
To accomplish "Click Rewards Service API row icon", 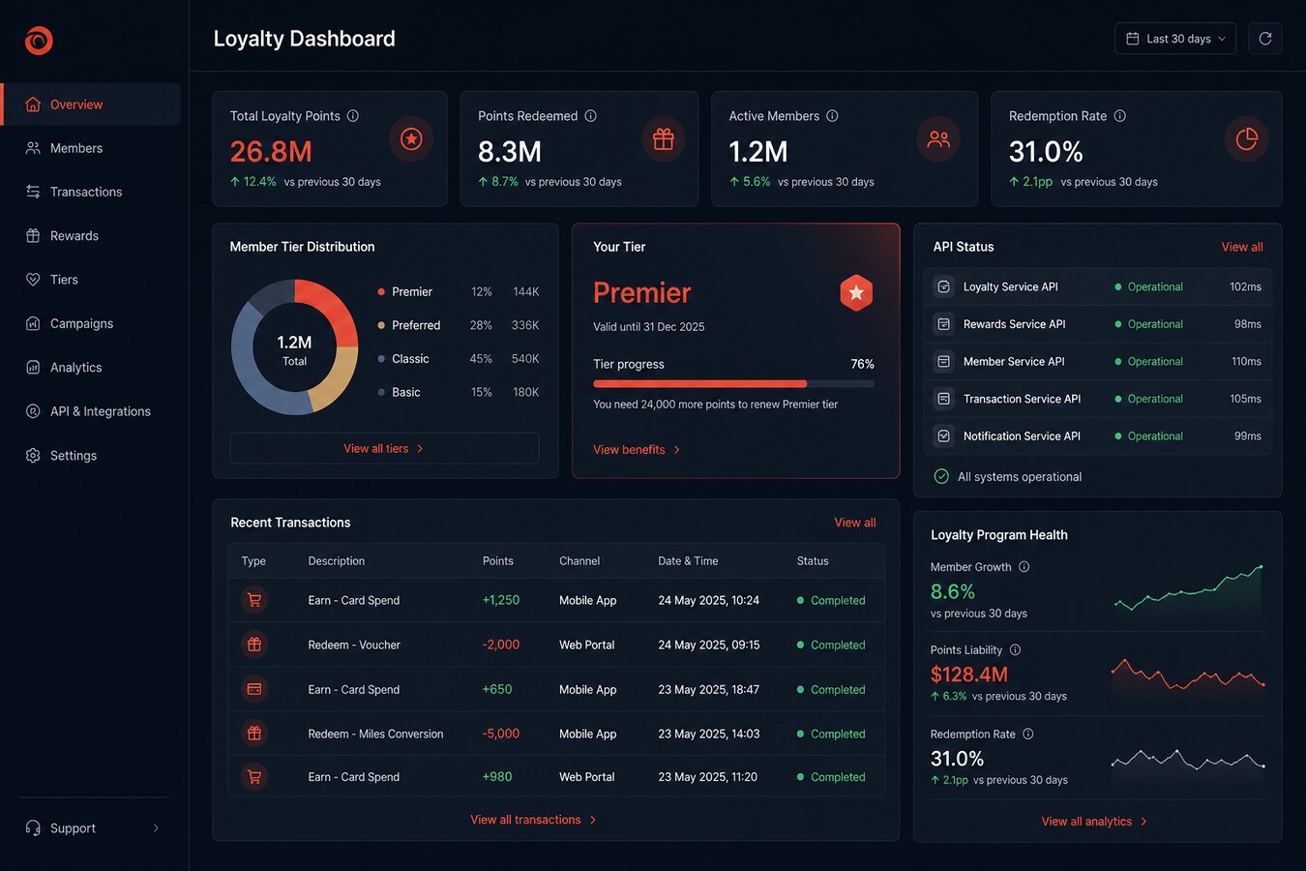I will pyautogui.click(x=943, y=324).
